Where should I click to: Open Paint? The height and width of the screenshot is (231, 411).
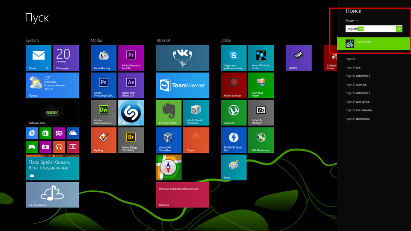[234, 167]
